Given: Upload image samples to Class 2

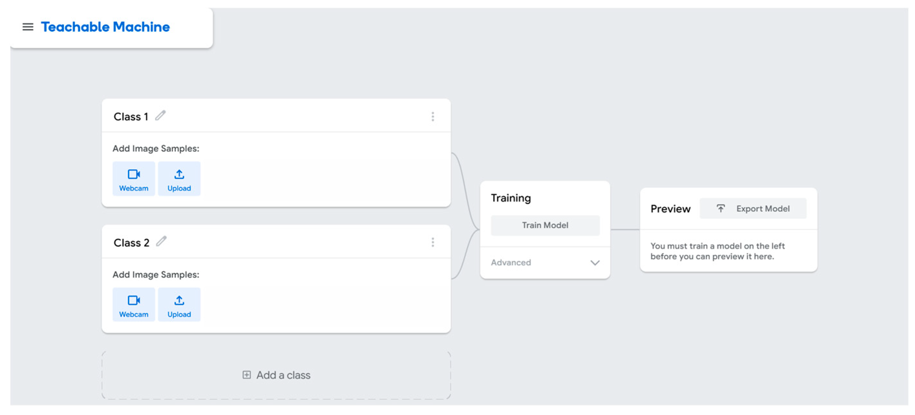Looking at the screenshot, I should coord(179,304).
